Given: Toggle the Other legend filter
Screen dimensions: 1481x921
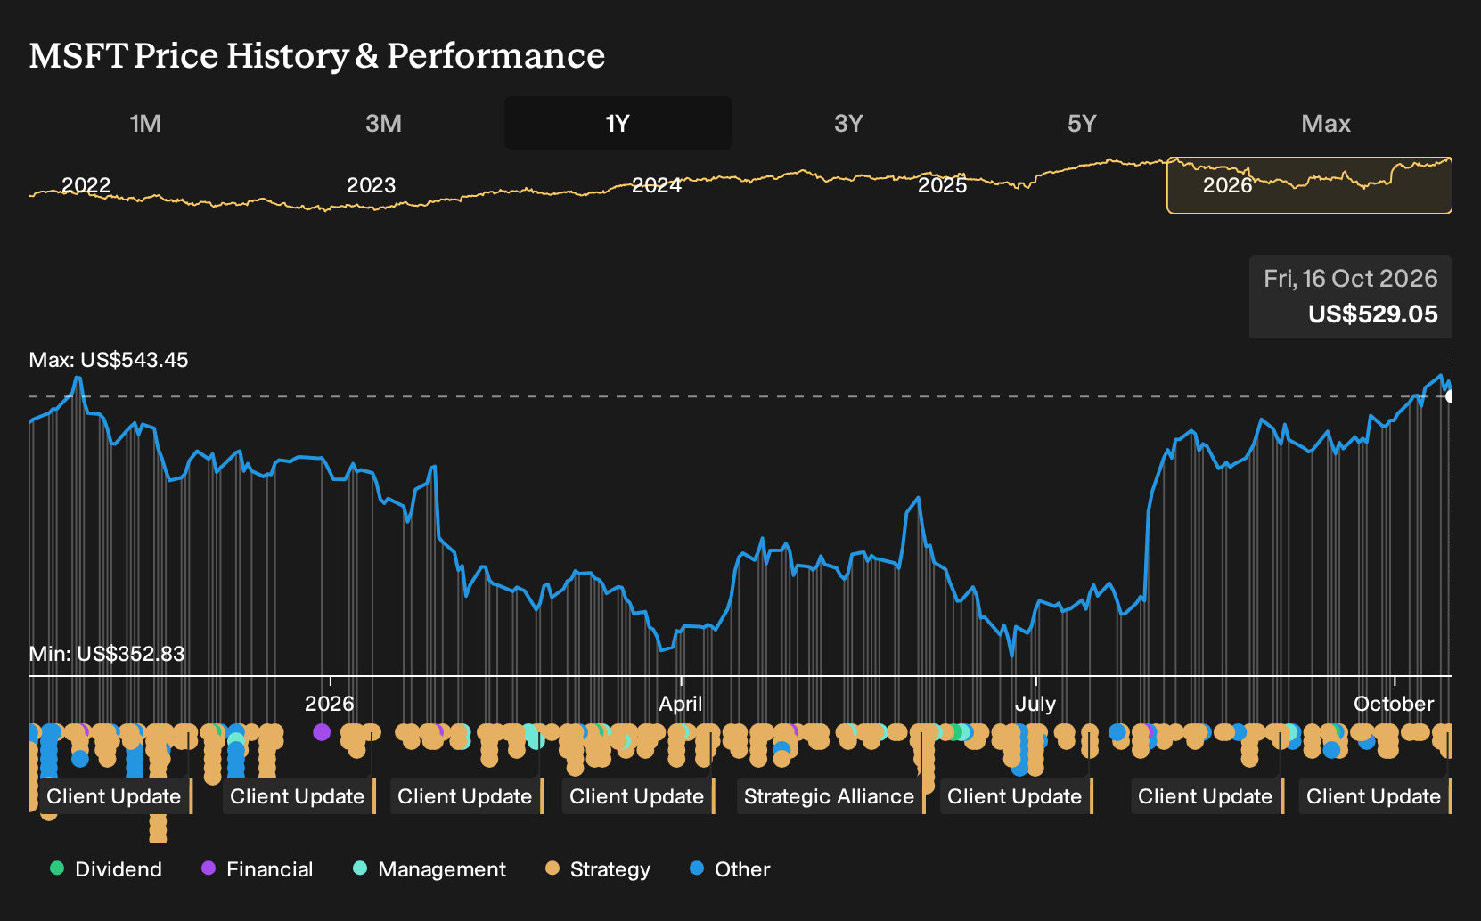Looking at the screenshot, I should (x=730, y=869).
